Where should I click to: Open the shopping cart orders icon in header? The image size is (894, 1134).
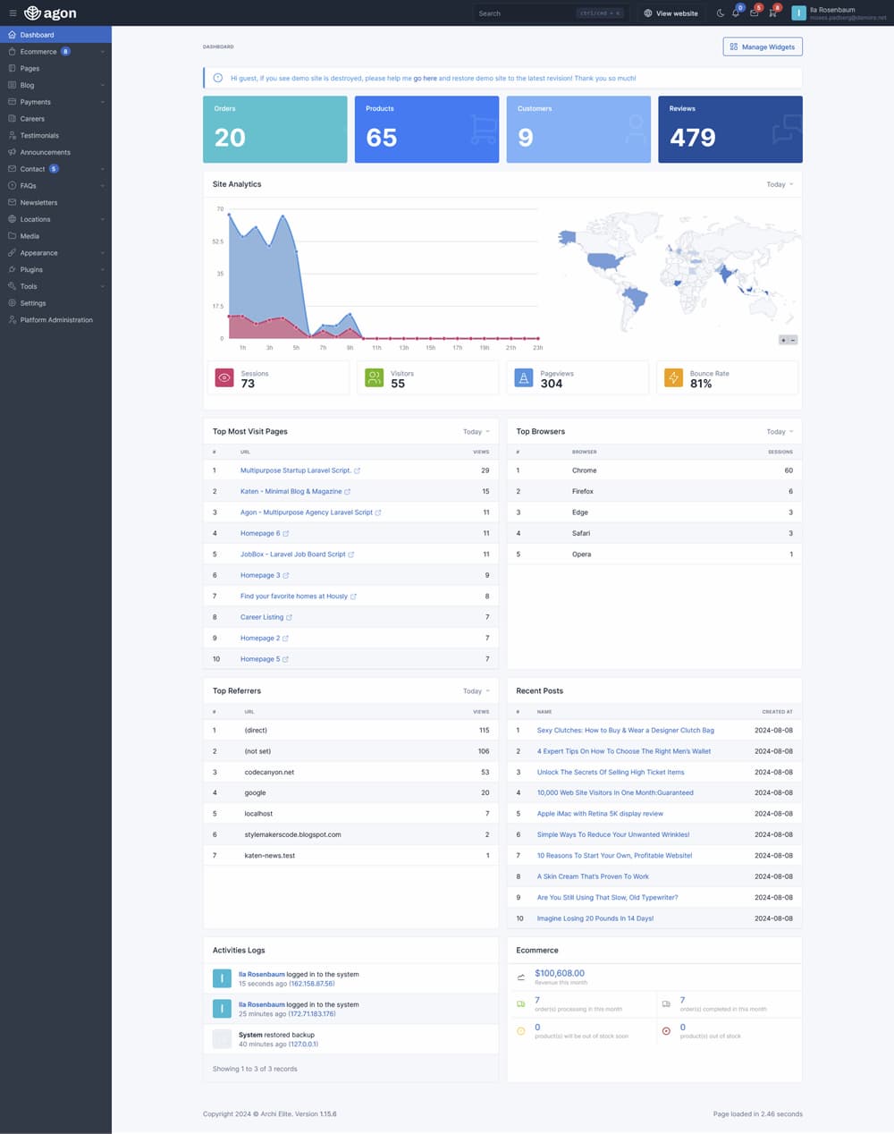pos(773,13)
